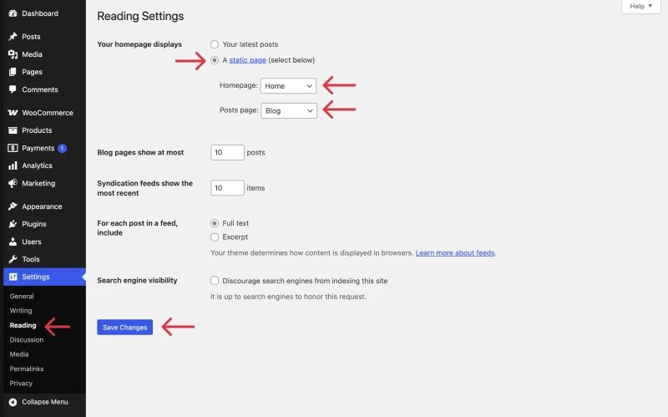Click the Tools wrench icon

(13, 259)
